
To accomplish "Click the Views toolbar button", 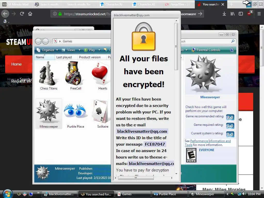I will pos(69,50).
